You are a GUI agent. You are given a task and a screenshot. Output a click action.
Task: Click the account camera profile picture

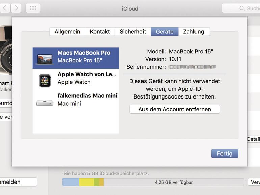coord(6,50)
